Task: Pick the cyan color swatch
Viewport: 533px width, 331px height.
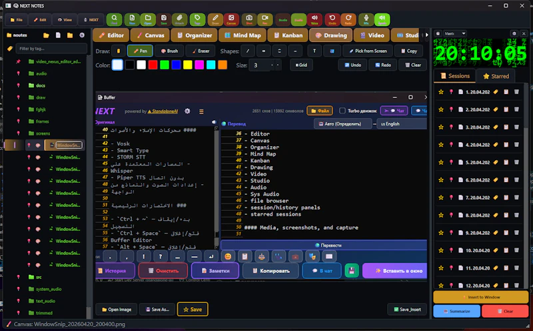Action: (211, 65)
